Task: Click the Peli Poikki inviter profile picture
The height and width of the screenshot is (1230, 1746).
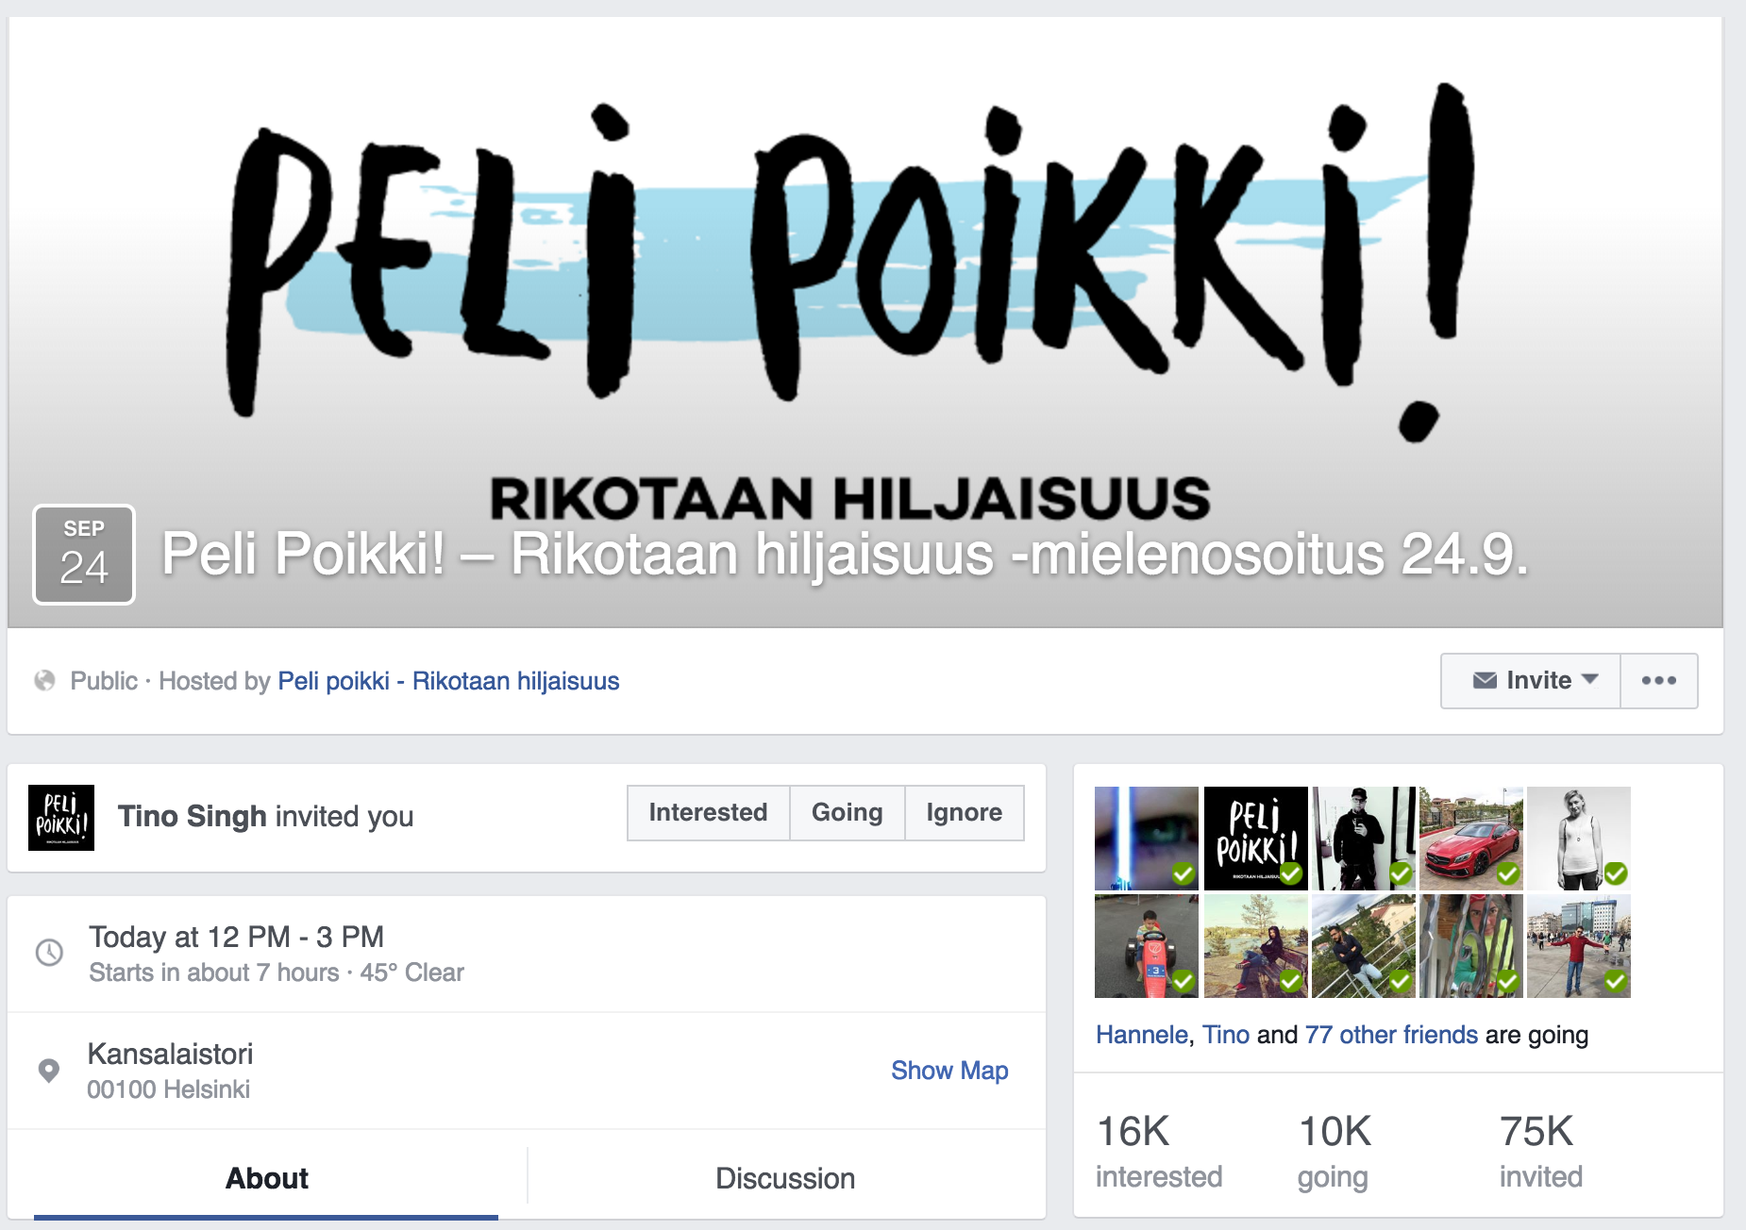Action: 61,818
